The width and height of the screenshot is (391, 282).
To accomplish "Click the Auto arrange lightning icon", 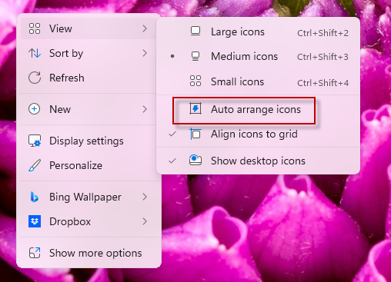I will tap(195, 108).
